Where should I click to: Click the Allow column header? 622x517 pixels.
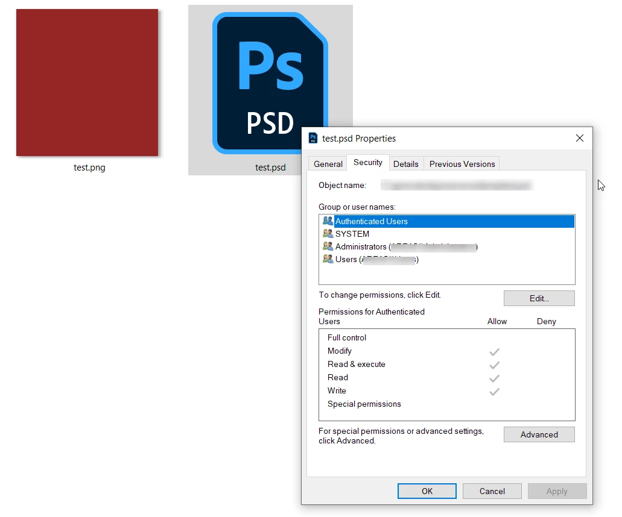click(497, 321)
